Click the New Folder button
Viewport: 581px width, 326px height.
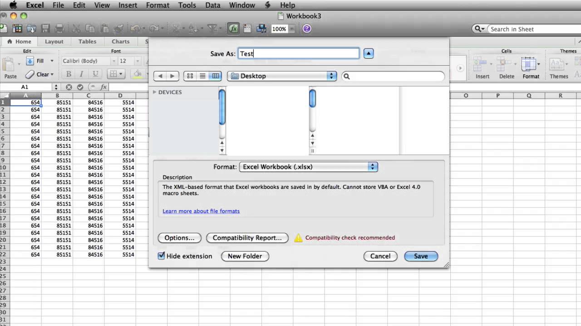point(245,256)
